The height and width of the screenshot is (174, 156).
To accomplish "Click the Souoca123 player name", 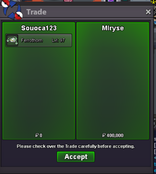I will (39, 28).
